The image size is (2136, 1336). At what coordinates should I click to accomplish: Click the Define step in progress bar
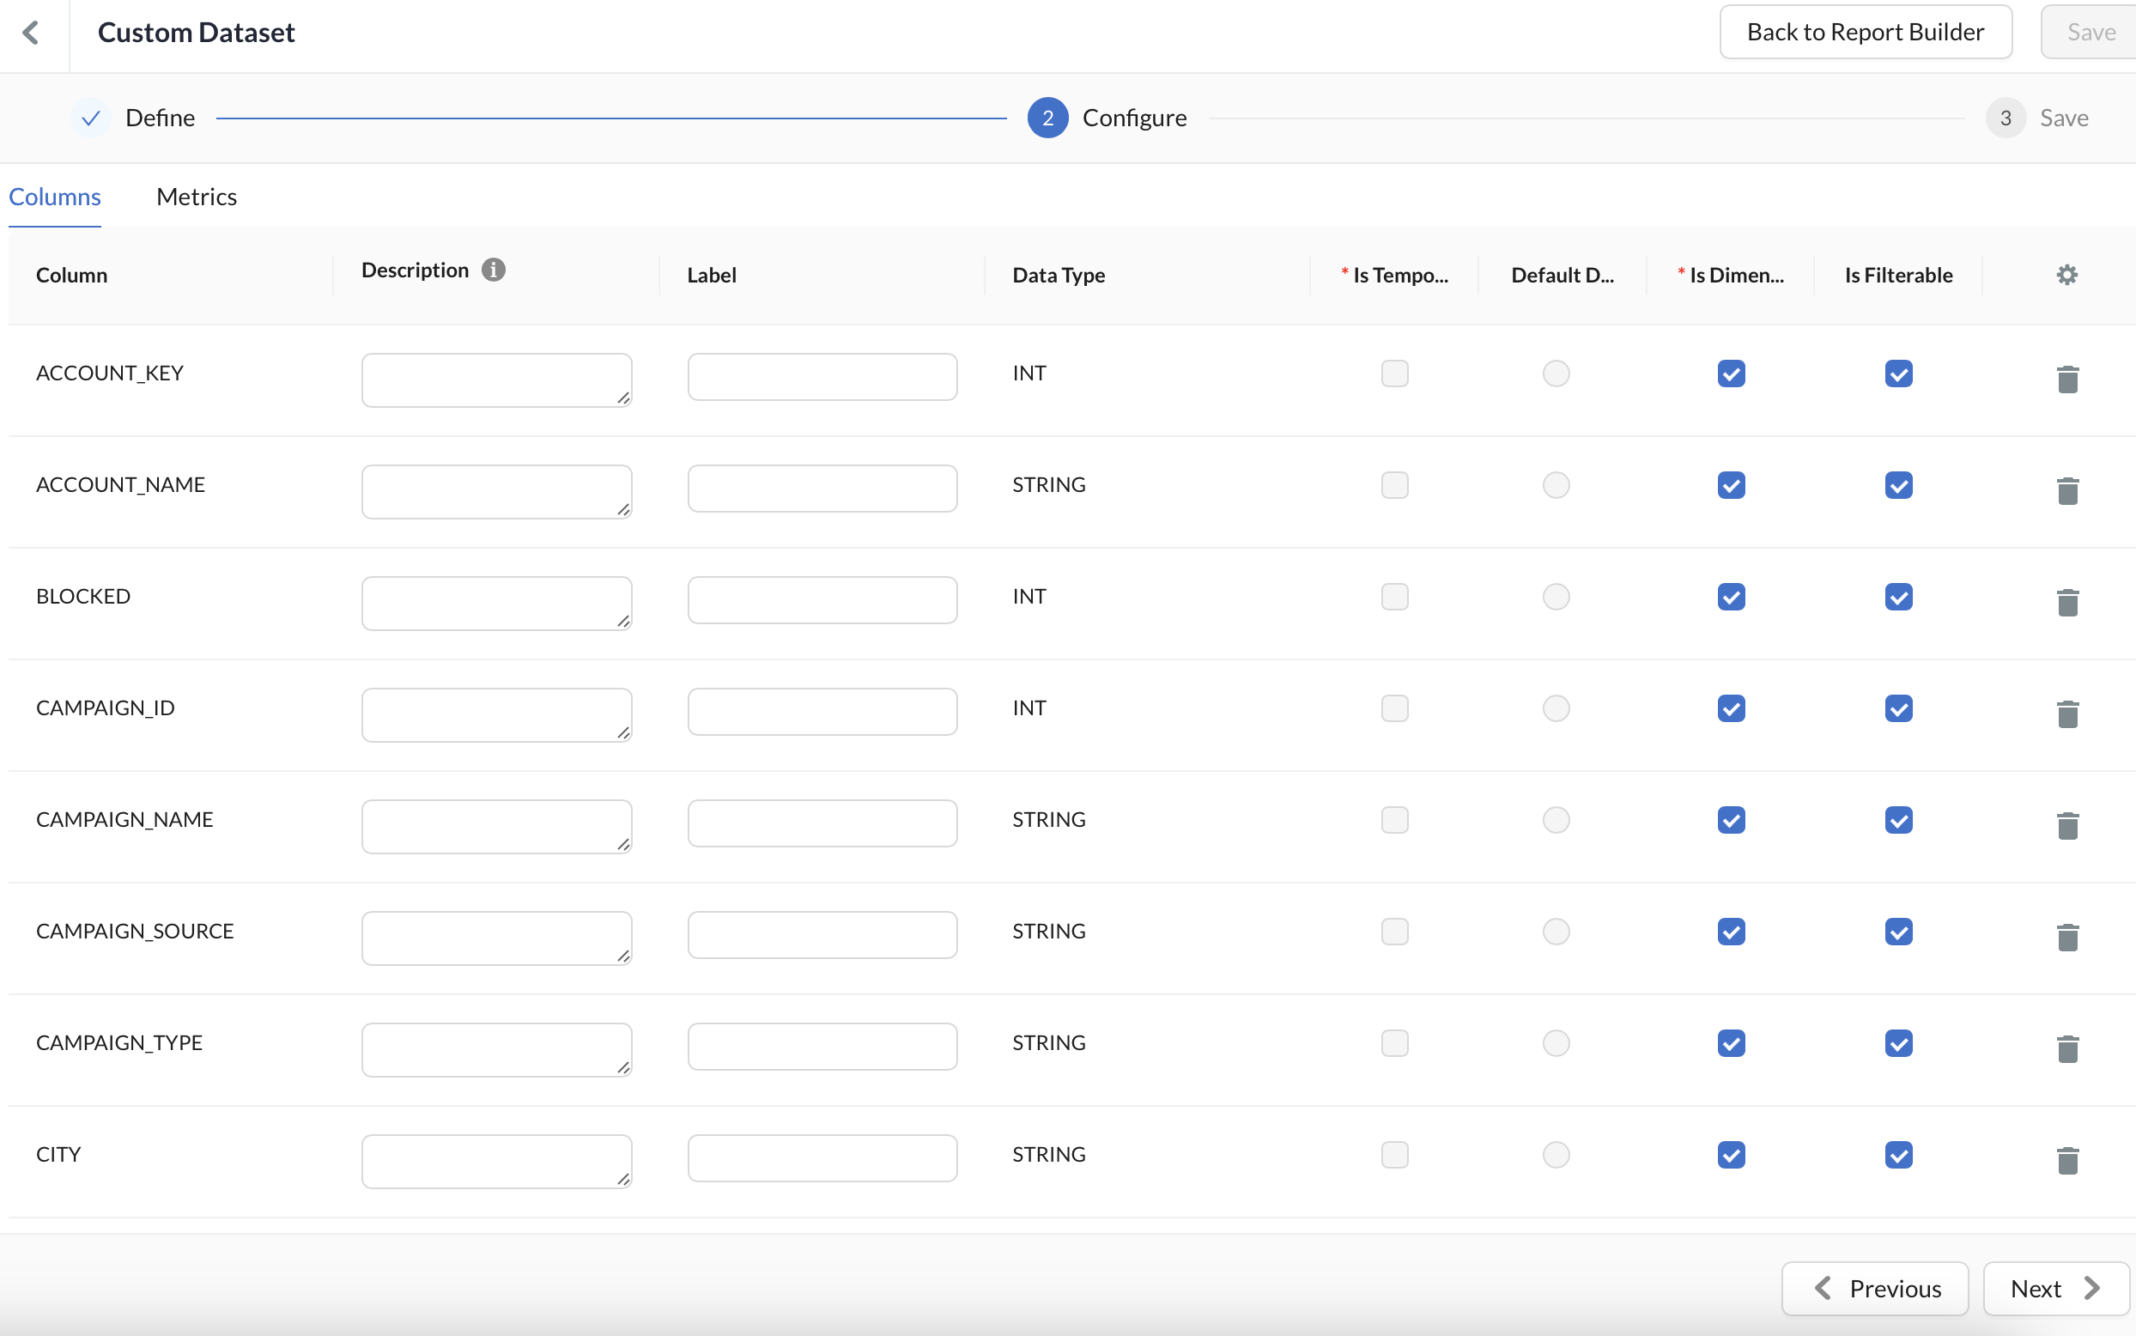(x=159, y=118)
